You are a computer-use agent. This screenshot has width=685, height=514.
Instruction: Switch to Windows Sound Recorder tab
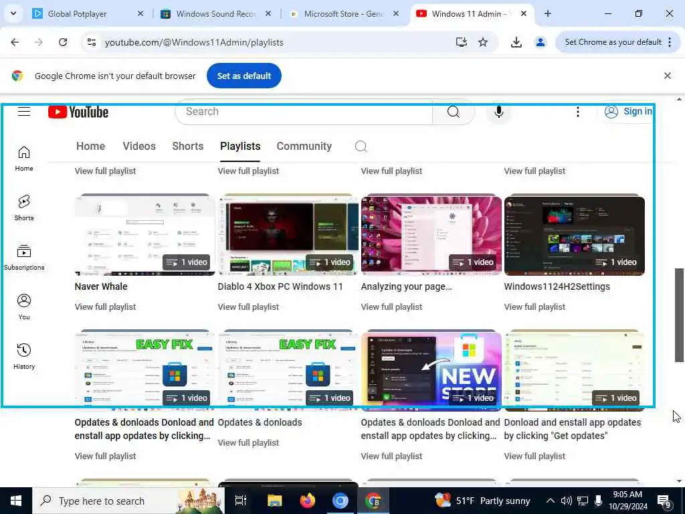217,14
